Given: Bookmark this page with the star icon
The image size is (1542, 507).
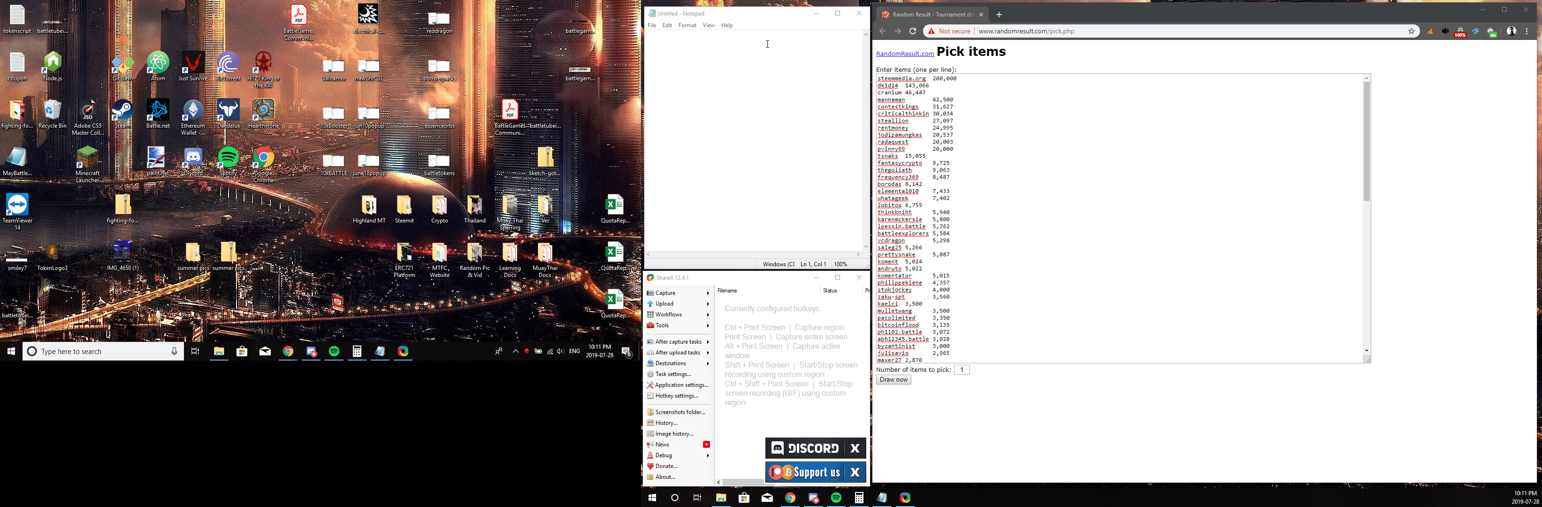Looking at the screenshot, I should 1411,32.
